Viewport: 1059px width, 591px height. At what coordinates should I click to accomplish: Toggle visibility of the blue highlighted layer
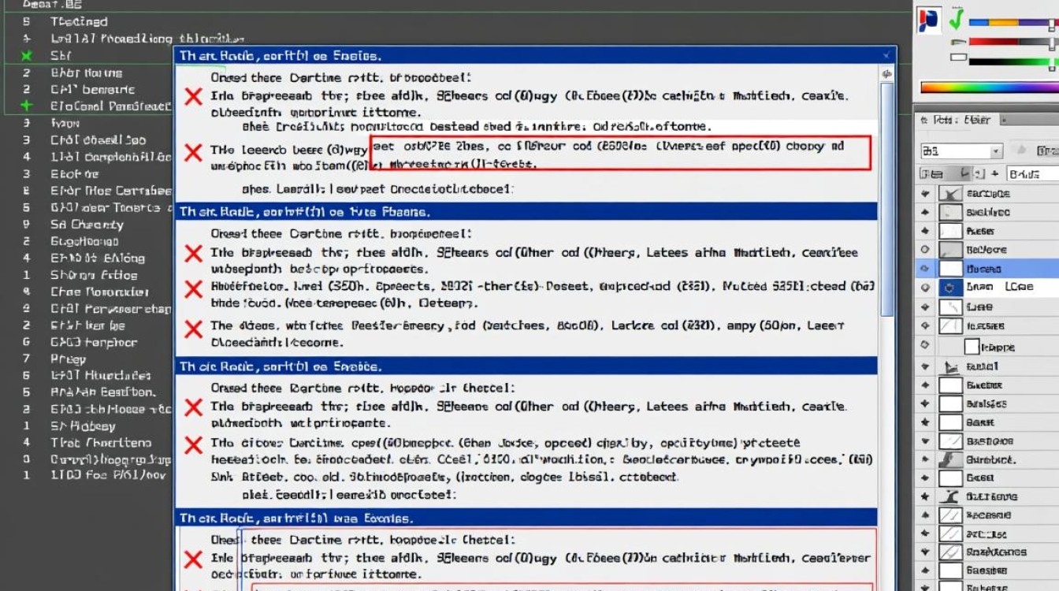tap(925, 269)
